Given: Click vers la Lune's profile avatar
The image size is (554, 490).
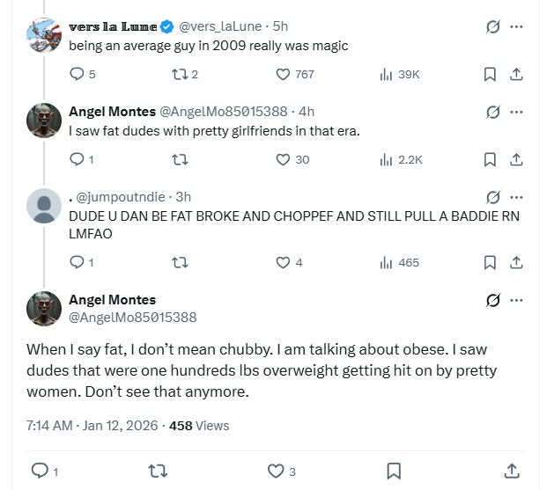Looking at the screenshot, I should [44, 35].
